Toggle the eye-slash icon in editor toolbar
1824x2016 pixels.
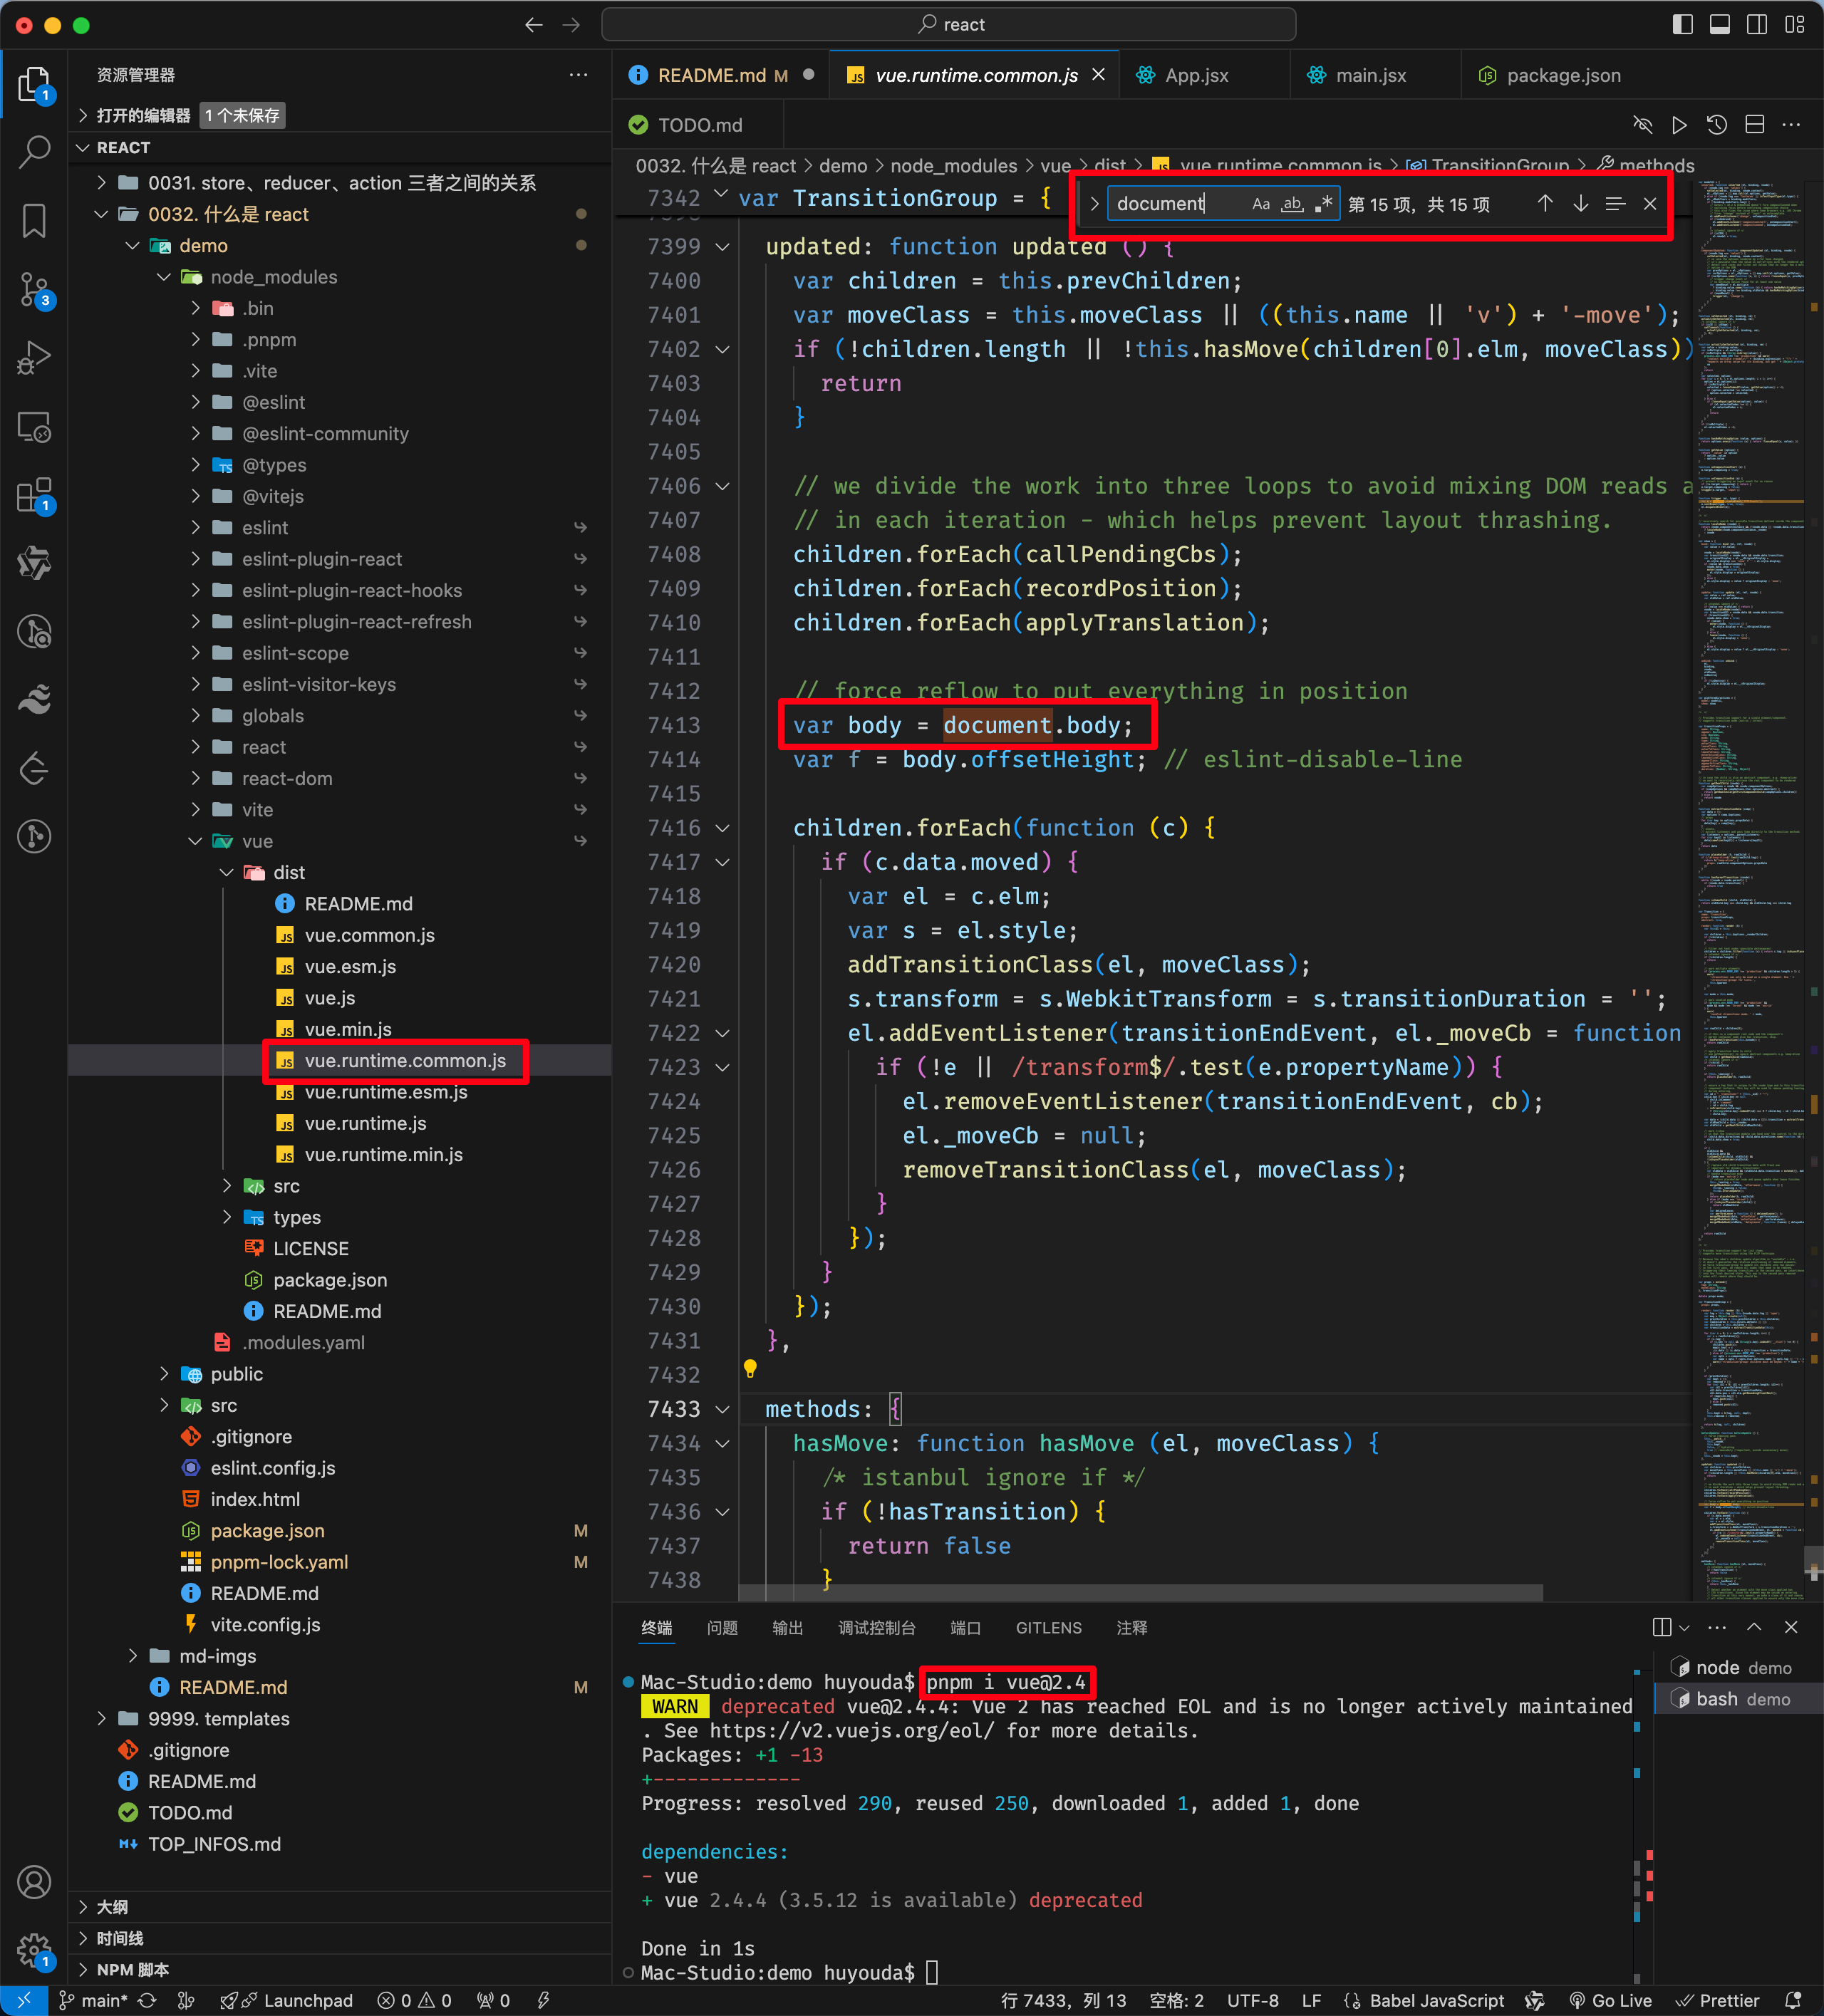click(1642, 125)
